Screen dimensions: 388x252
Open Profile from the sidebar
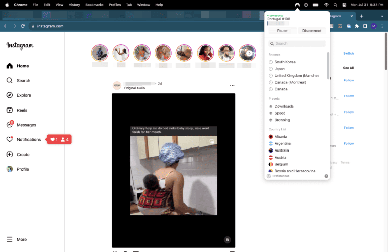point(18,169)
